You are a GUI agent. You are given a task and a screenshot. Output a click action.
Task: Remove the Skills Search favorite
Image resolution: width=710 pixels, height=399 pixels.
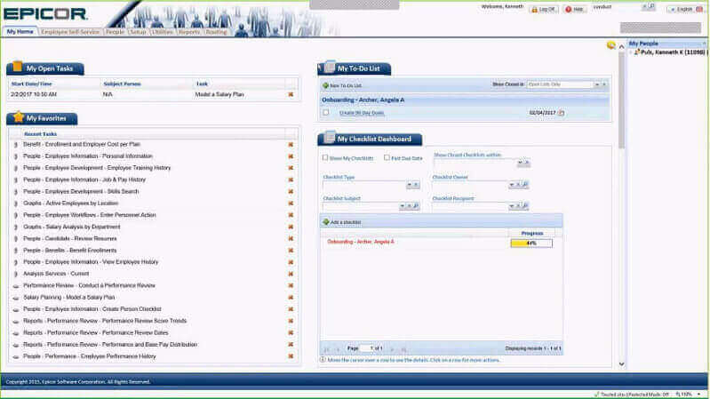click(291, 192)
